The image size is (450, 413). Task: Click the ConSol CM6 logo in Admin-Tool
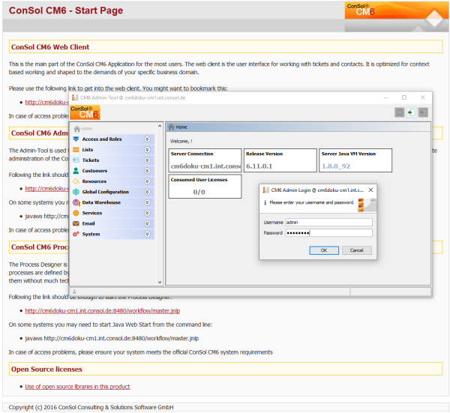click(x=85, y=112)
